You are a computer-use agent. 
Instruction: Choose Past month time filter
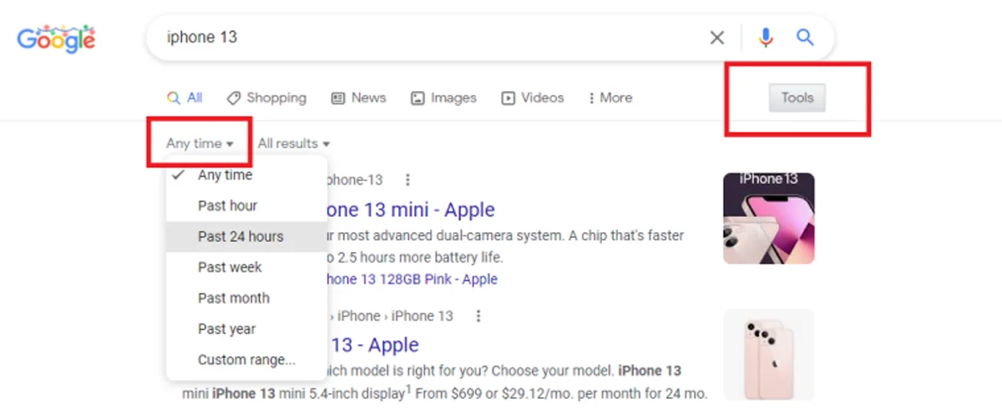pyautogui.click(x=247, y=299)
